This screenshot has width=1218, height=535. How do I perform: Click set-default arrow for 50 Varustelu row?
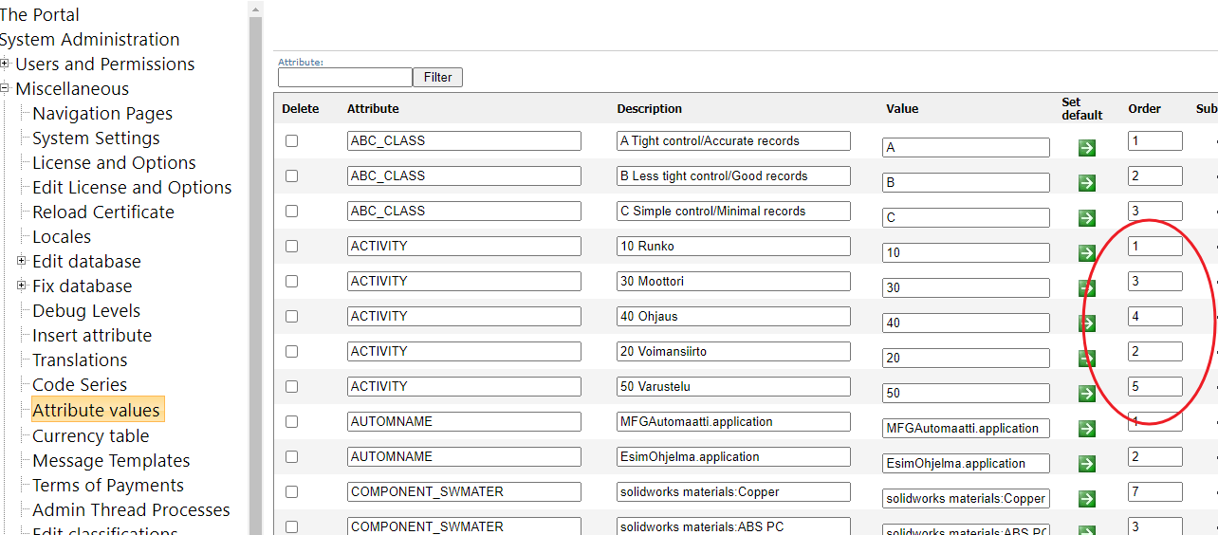point(1087,394)
